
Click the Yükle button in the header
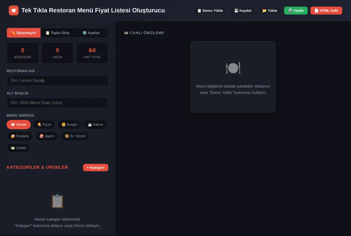(x=270, y=11)
